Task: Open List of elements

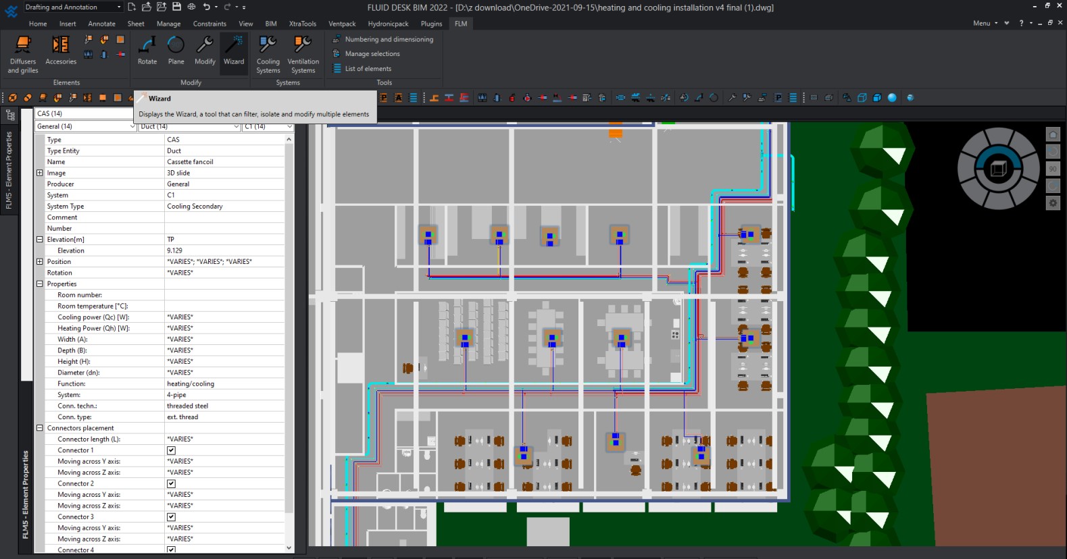Action: [x=368, y=69]
